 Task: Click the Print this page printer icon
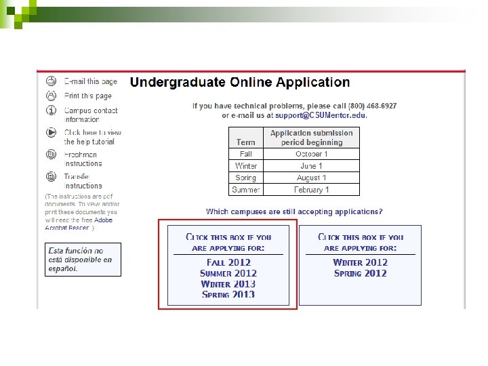(x=51, y=96)
